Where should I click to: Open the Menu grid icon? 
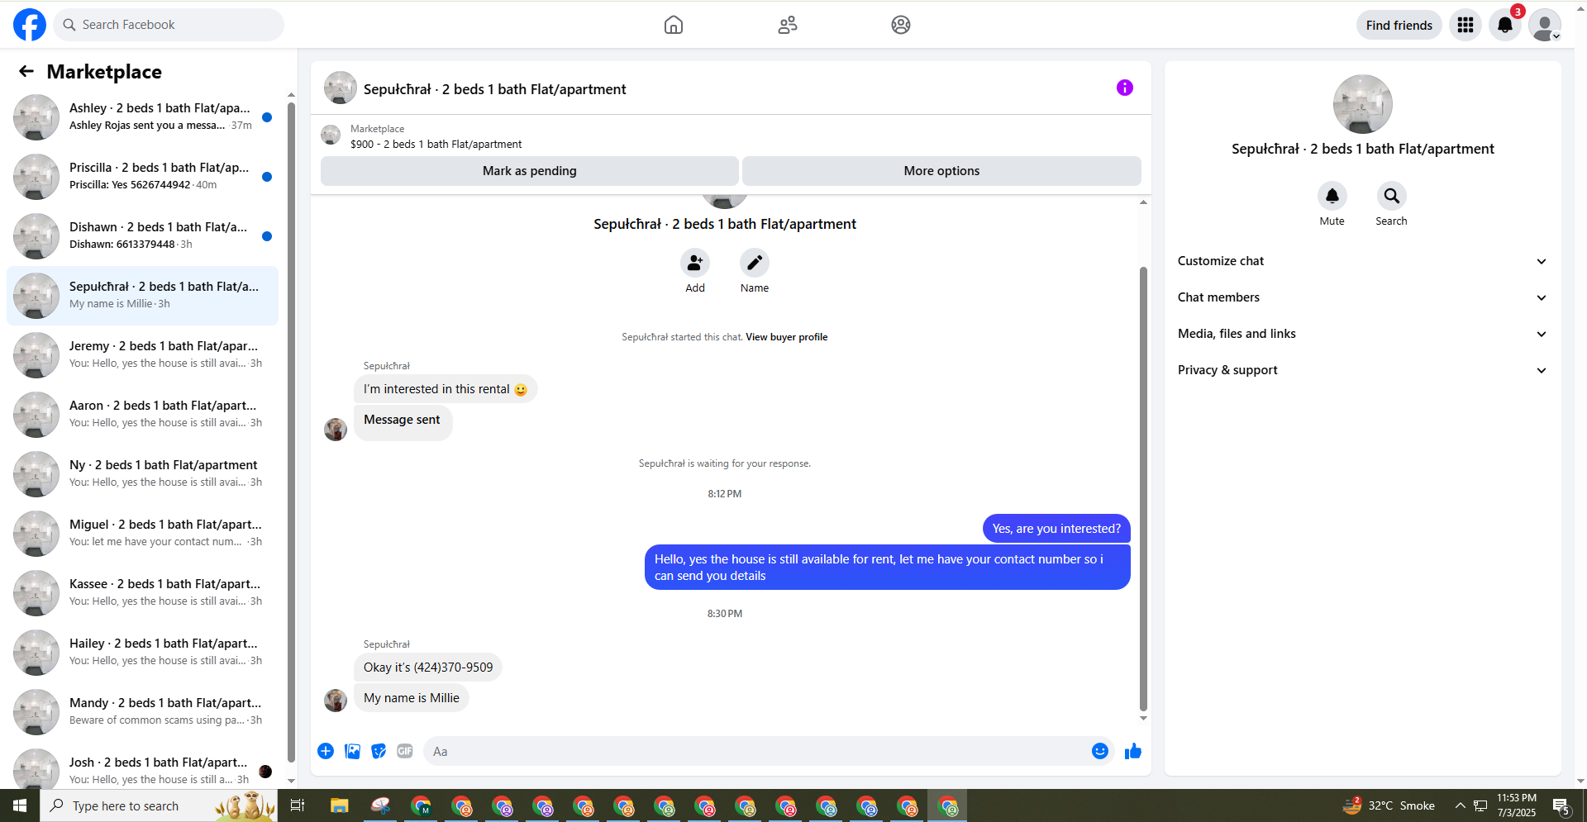tap(1465, 25)
